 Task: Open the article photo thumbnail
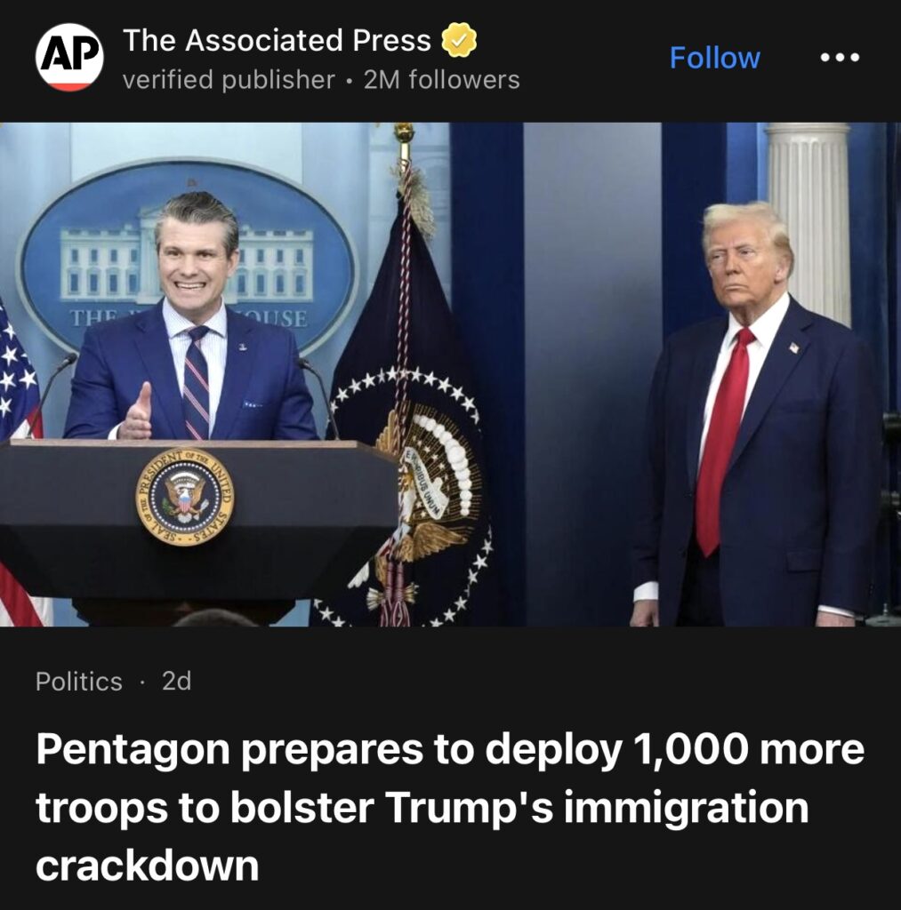(450, 374)
